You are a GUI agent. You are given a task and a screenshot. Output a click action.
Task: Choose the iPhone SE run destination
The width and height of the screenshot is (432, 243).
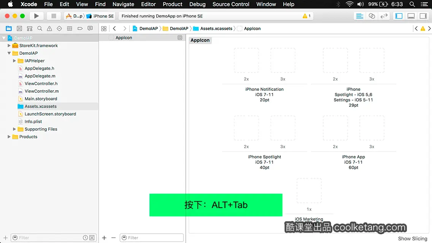pyautogui.click(x=100, y=16)
